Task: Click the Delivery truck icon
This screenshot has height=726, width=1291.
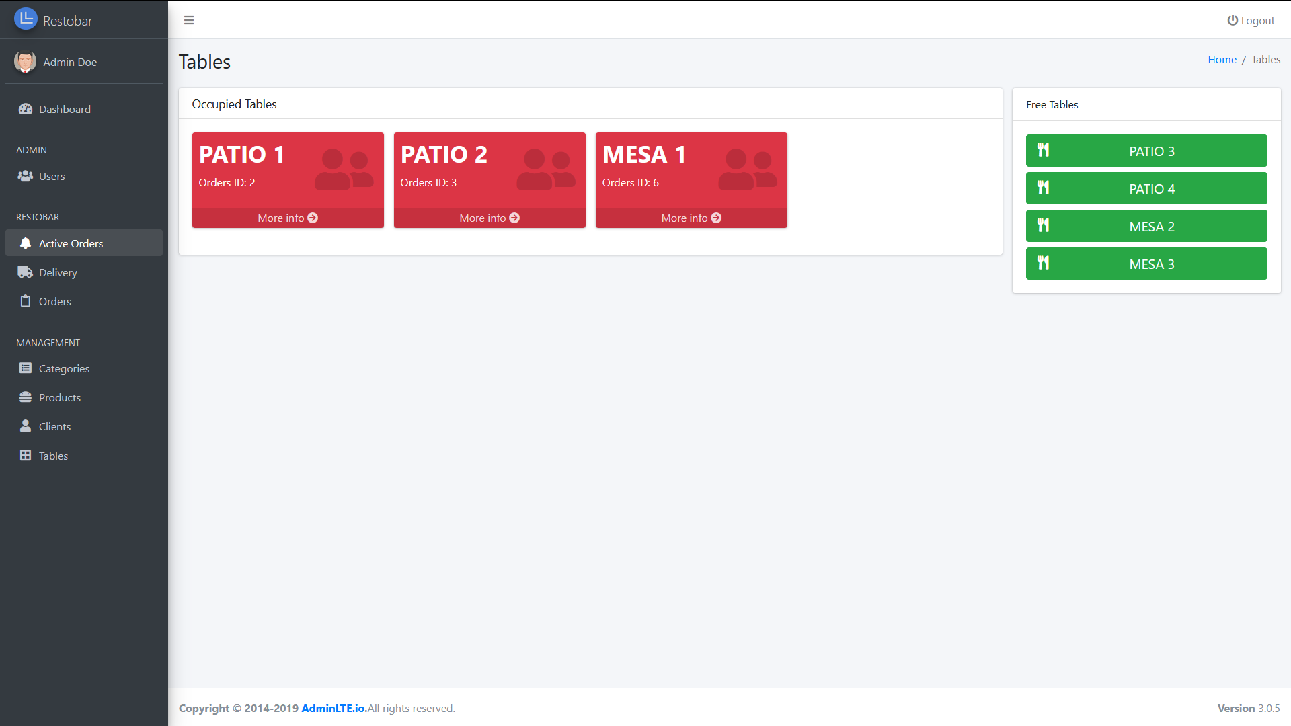Action: [x=26, y=272]
